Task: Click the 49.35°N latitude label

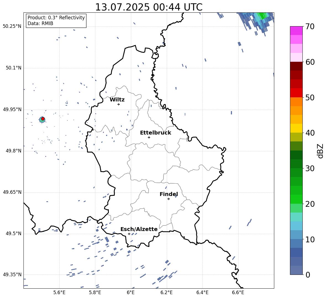Action: (x=12, y=275)
